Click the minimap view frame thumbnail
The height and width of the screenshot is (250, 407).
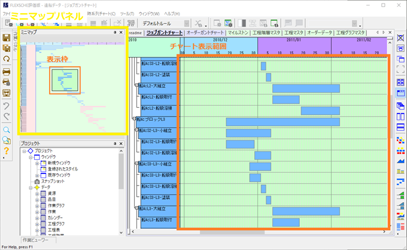[x=64, y=80]
